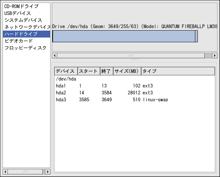This screenshot has height=177, width=220.
Task: Sort by サイズ(MB) column header
Action: click(127, 71)
